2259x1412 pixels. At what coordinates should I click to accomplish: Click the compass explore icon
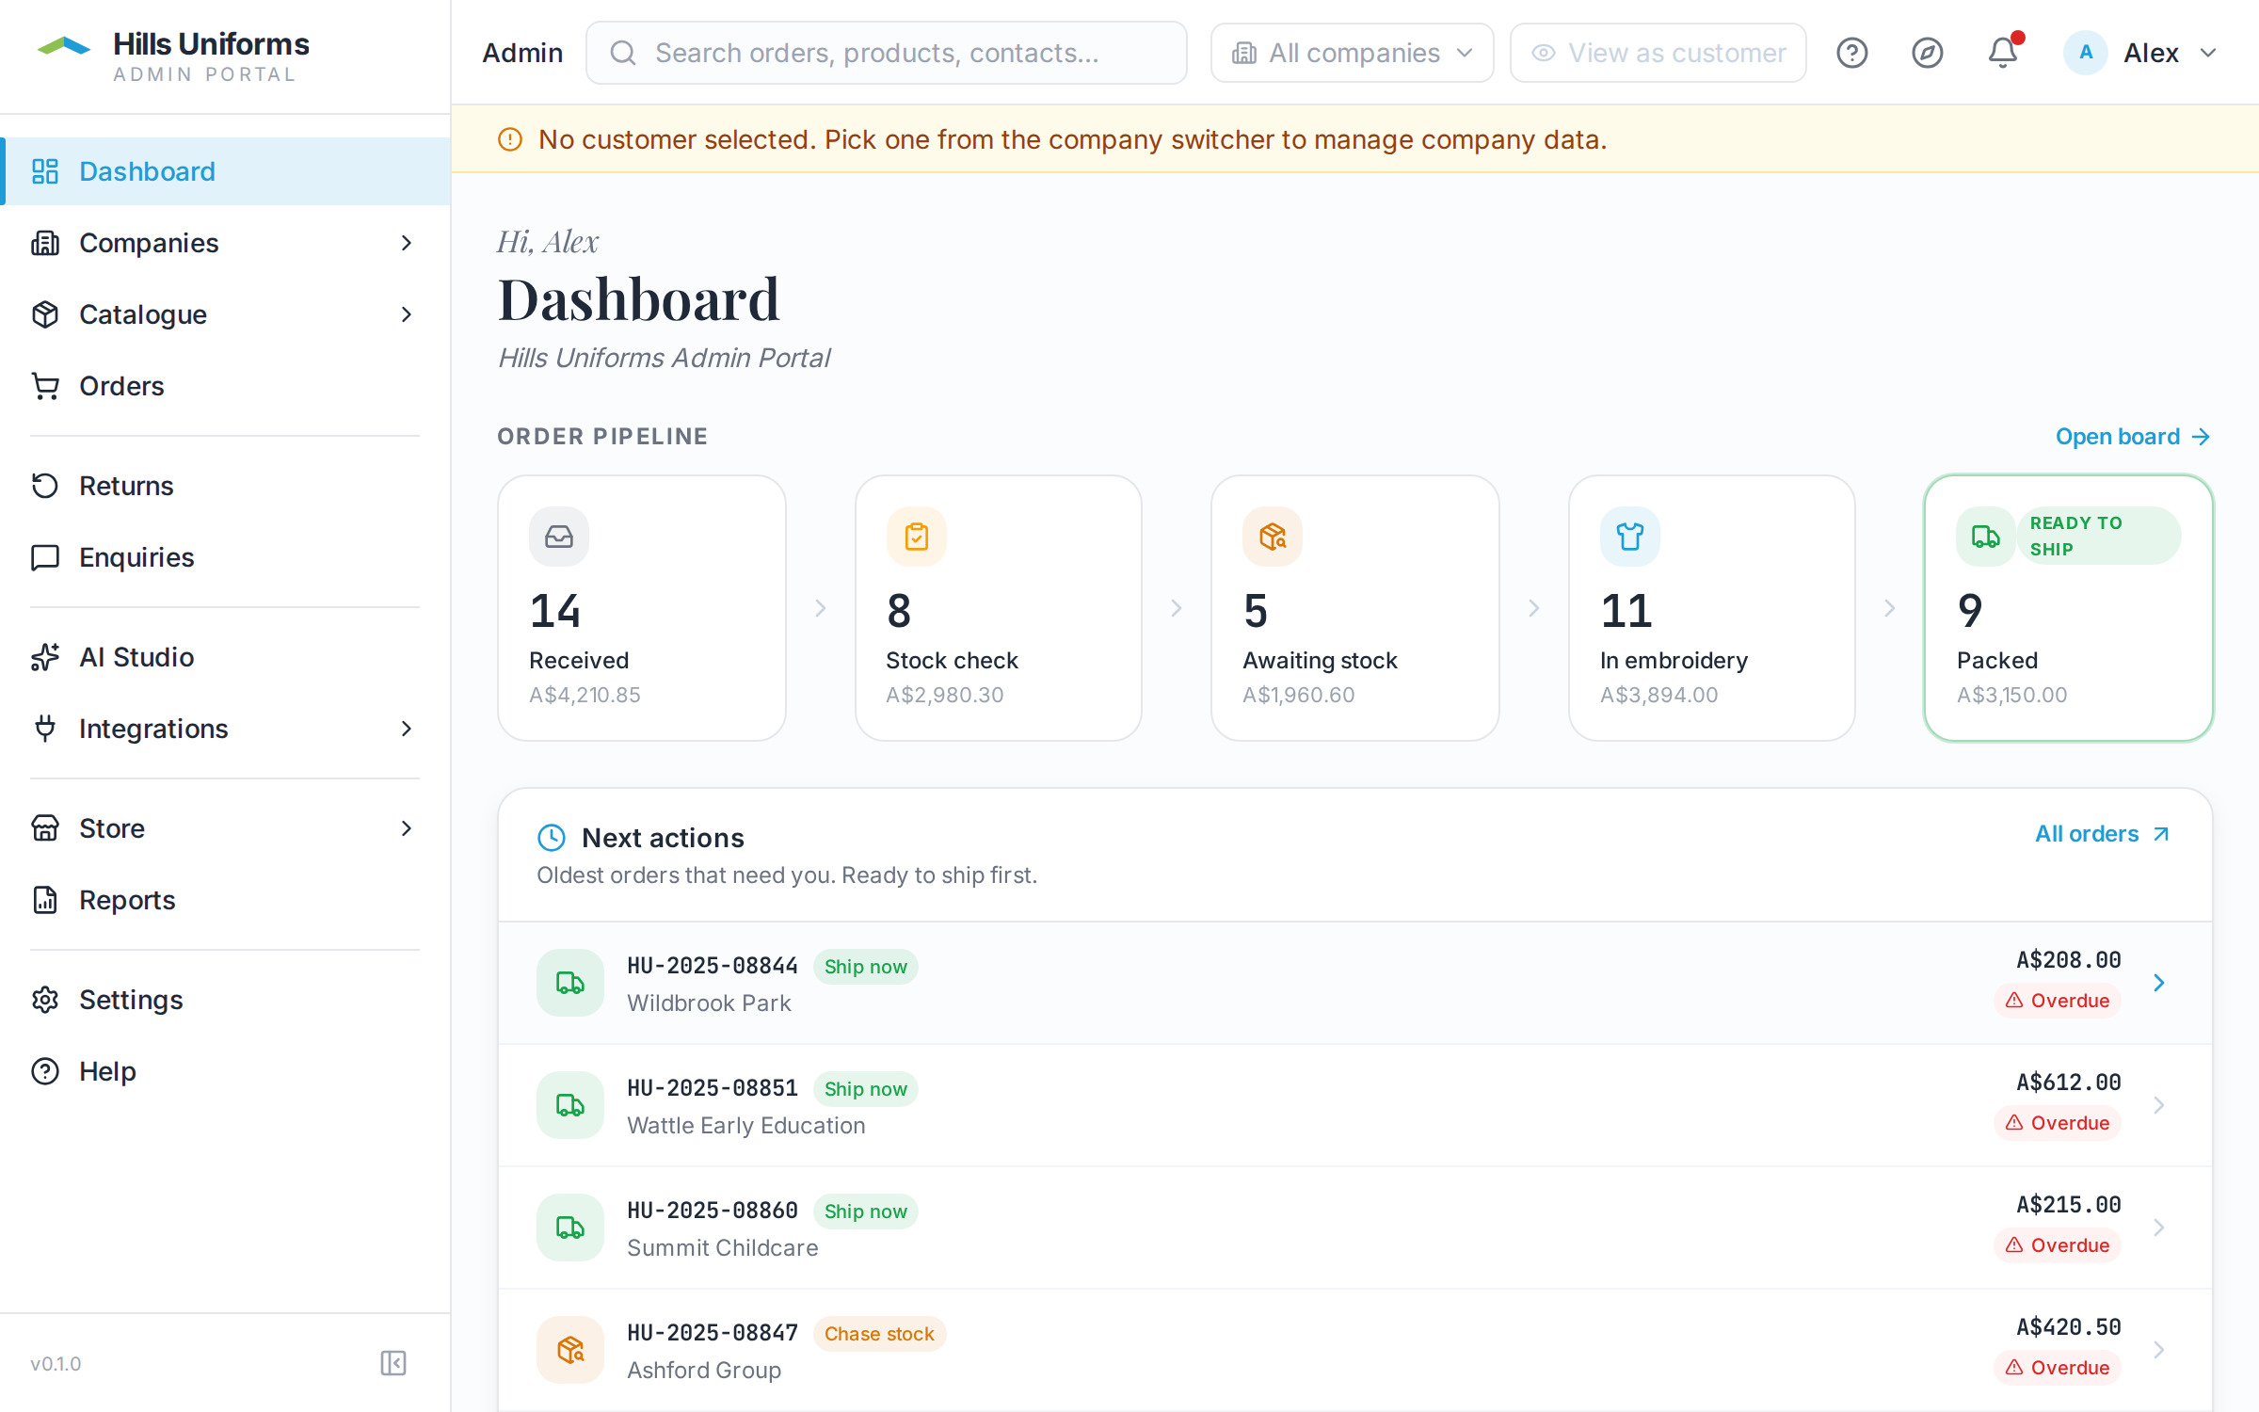[1927, 53]
